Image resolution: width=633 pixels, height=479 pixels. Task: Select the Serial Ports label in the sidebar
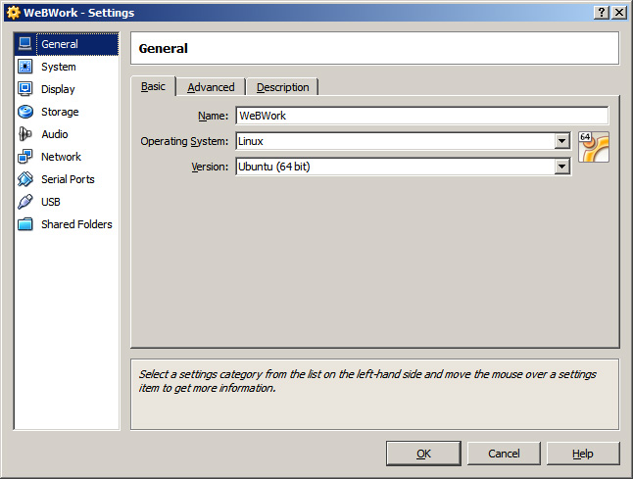pyautogui.click(x=68, y=179)
